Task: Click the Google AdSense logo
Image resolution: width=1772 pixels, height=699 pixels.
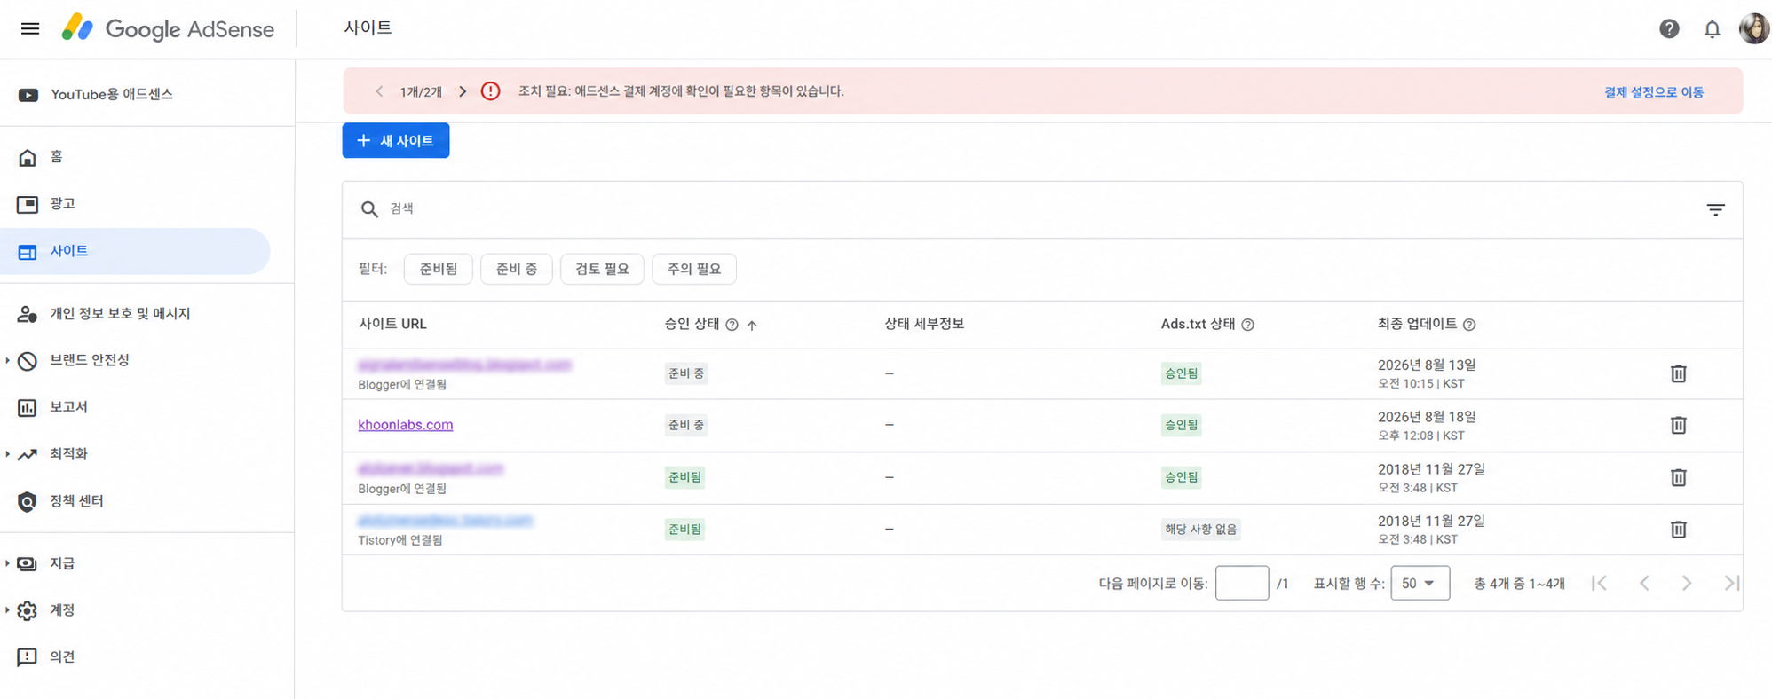Action: 168,28
